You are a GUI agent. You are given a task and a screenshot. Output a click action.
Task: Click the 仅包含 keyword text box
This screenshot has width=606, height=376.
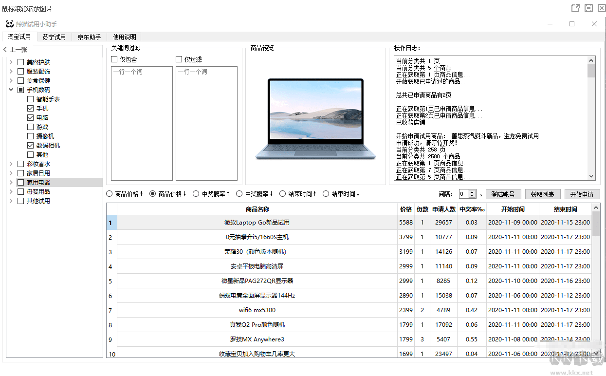(x=142, y=124)
